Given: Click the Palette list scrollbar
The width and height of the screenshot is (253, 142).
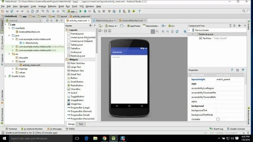Looking at the screenshot, I should (x=96, y=41).
